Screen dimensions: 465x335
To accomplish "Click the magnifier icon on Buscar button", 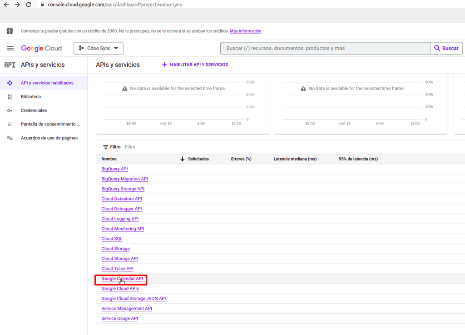I will tap(437, 48).
